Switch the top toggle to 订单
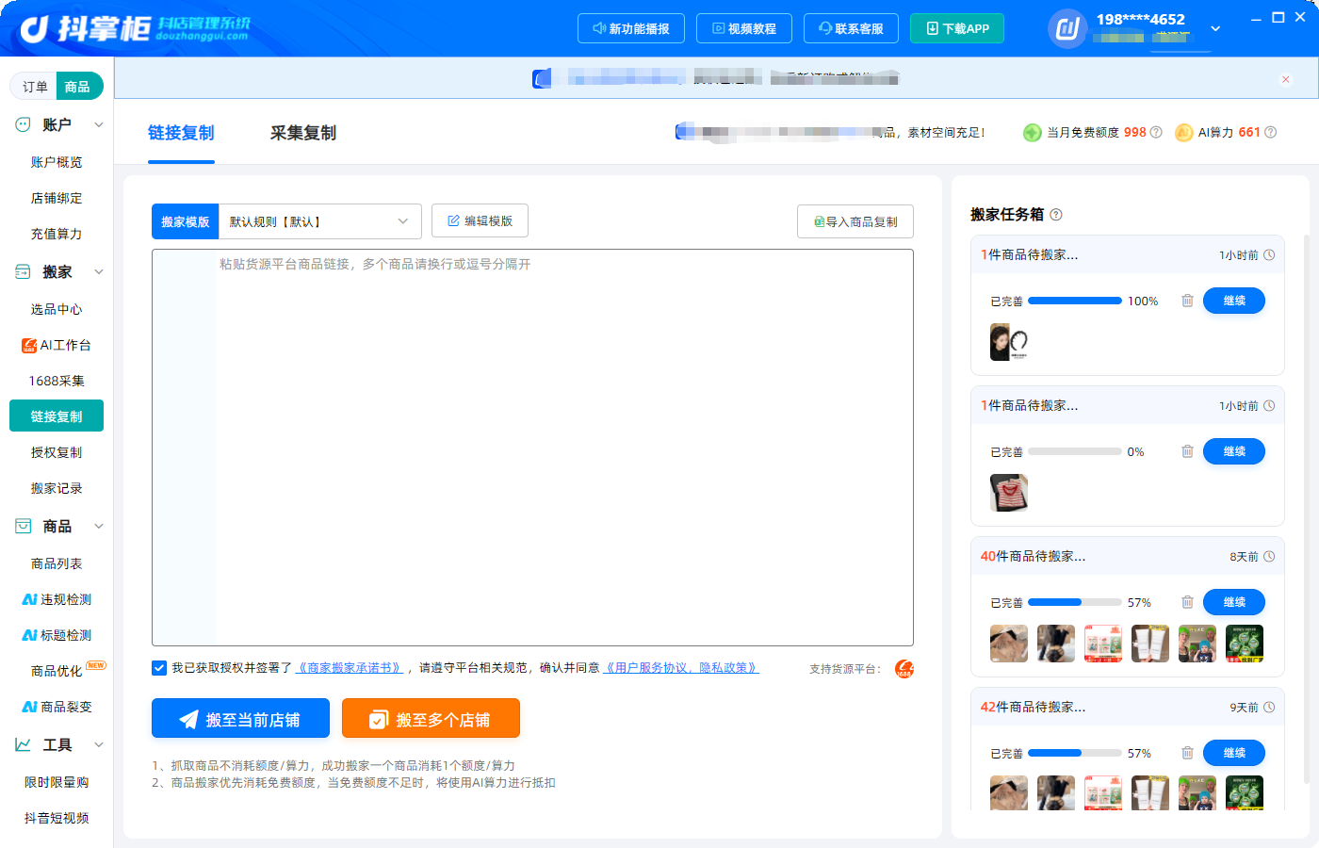 [35, 87]
